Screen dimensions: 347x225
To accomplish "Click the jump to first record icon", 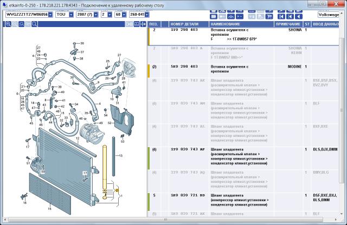I will click(x=281, y=16).
